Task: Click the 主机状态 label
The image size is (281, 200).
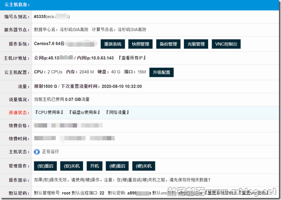Action: pos(19,152)
